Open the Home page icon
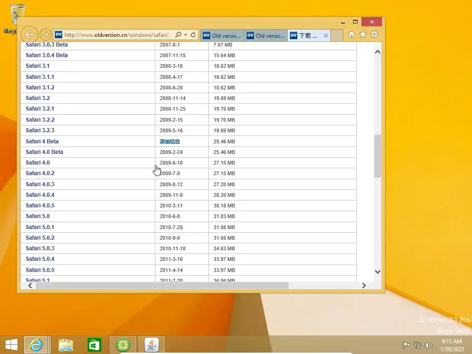The image size is (472, 354). [351, 34]
